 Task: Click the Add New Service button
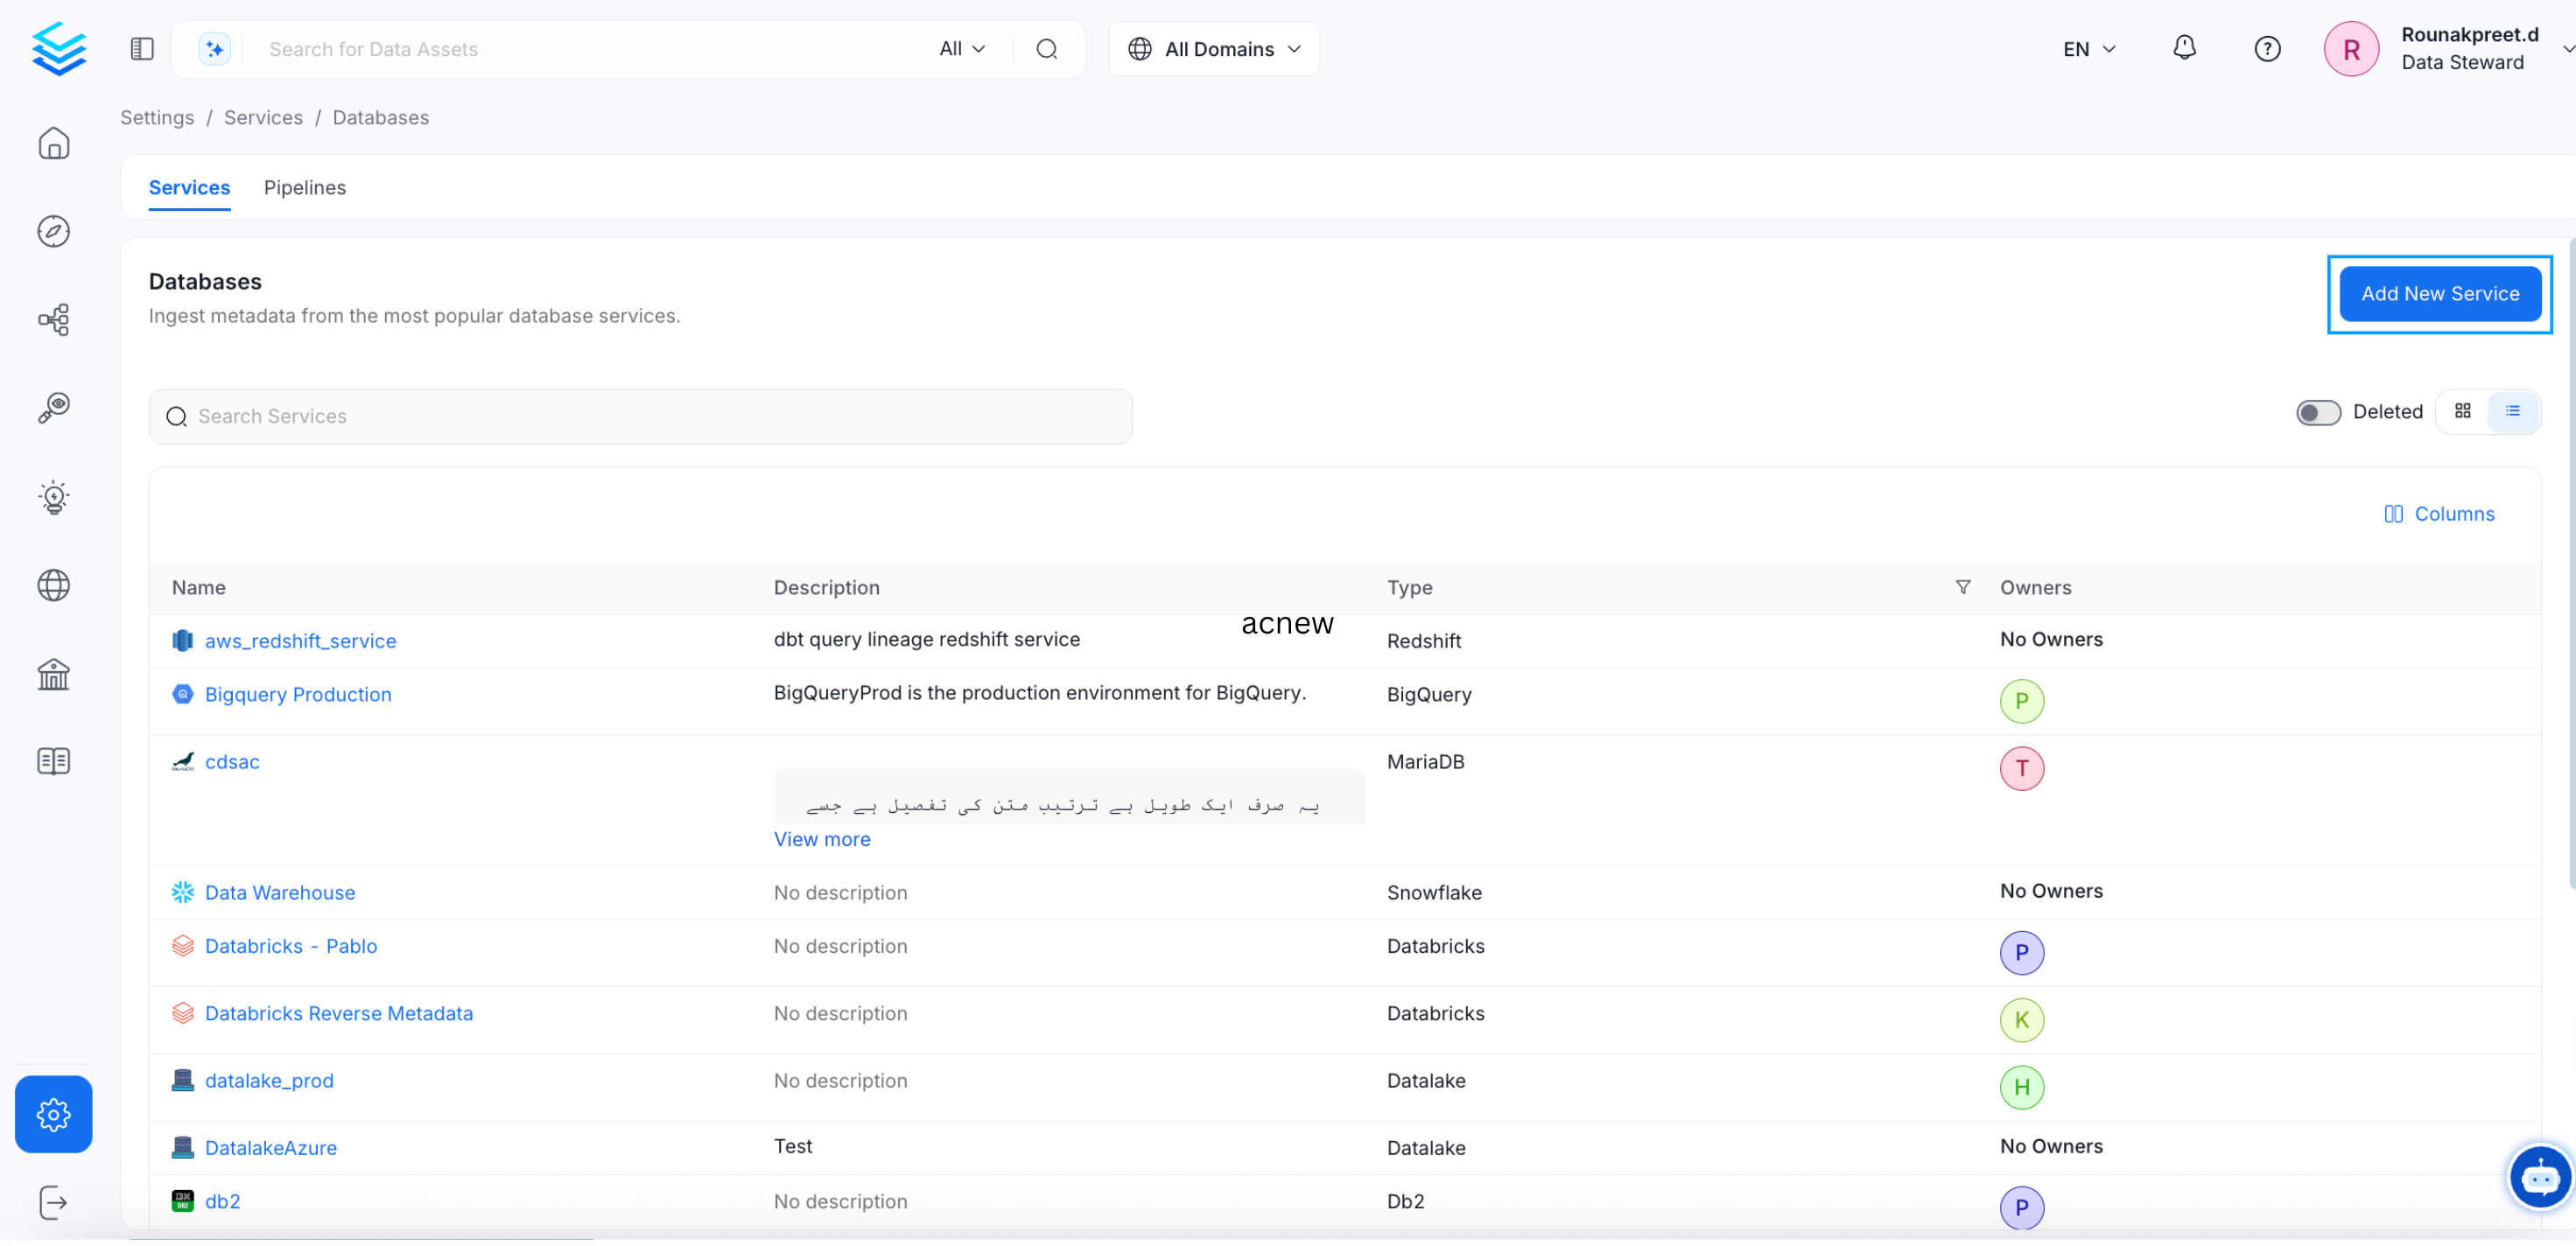(x=2440, y=293)
